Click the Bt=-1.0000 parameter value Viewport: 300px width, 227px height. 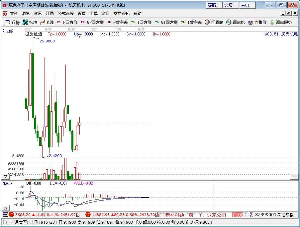point(161,34)
